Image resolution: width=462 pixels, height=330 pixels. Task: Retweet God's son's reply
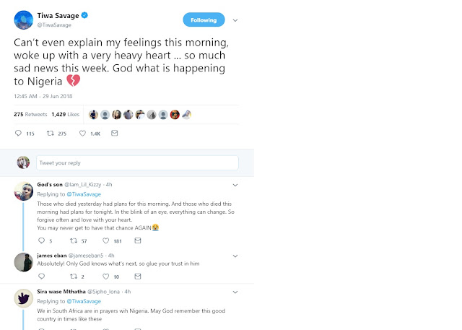tap(74, 240)
